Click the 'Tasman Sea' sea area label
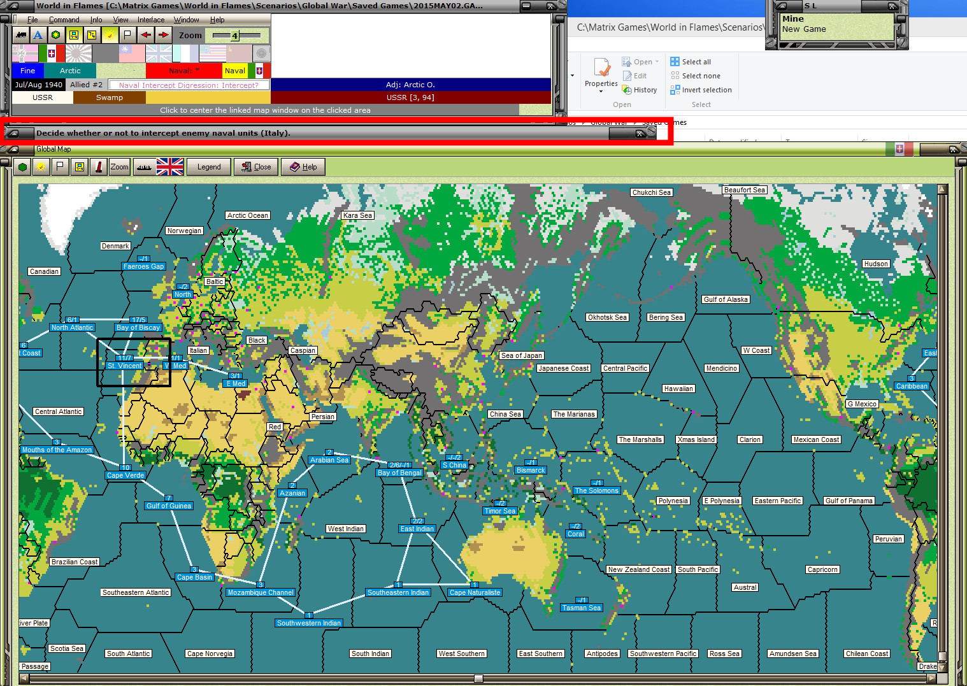Viewport: 967px width, 686px height. [582, 608]
